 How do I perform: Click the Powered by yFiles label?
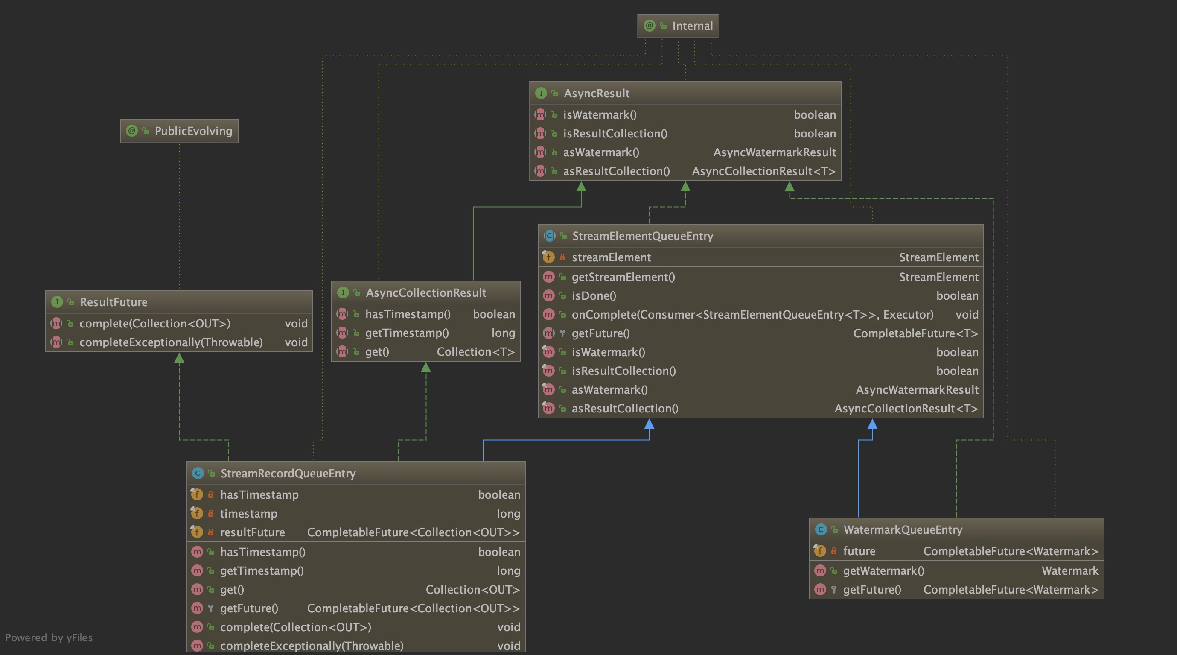[49, 637]
